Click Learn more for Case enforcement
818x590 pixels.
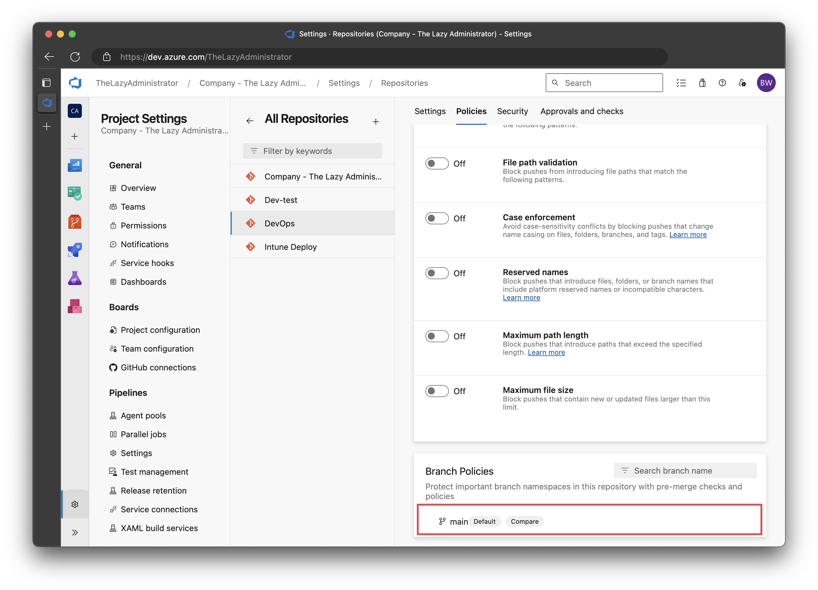point(688,235)
